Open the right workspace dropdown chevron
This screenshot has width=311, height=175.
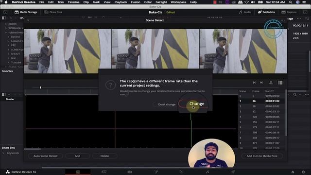pyautogui.click(x=305, y=12)
